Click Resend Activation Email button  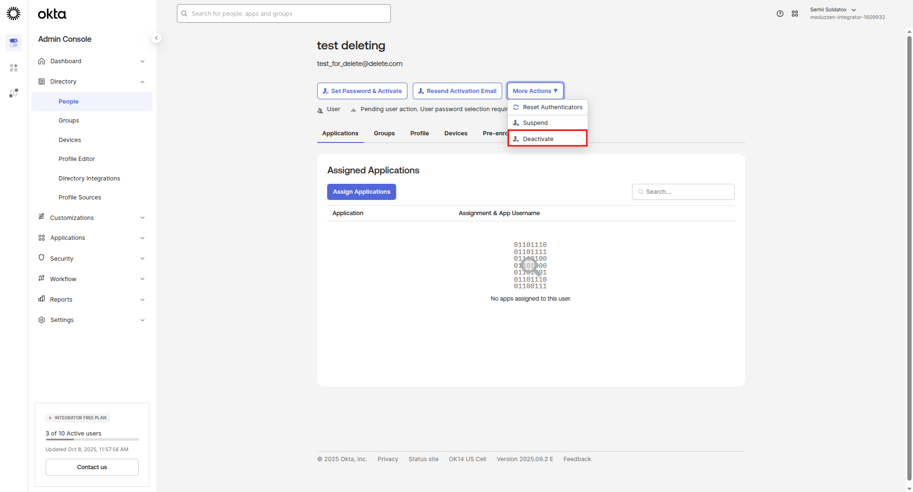[x=457, y=91]
